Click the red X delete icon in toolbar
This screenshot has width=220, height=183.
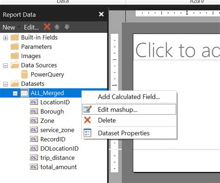(47, 27)
